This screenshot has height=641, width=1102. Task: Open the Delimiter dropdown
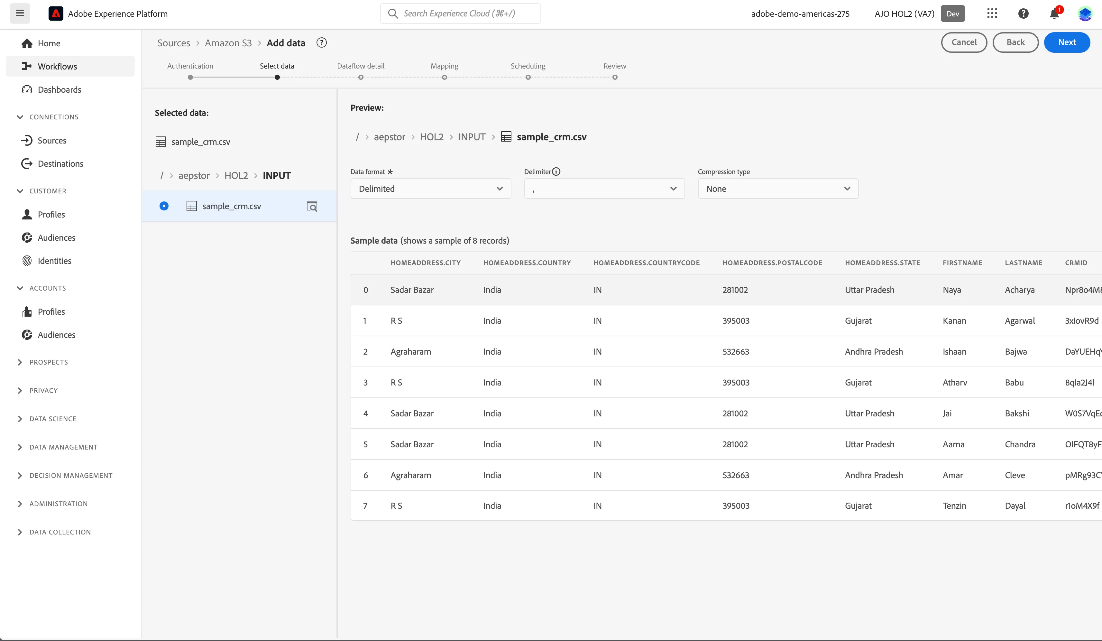[x=604, y=189]
